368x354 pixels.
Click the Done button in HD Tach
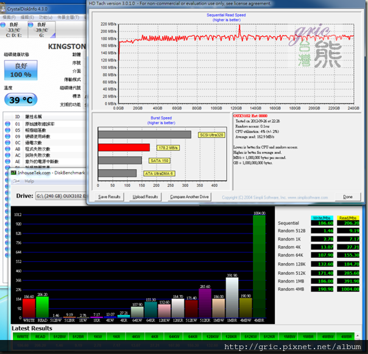click(x=348, y=197)
